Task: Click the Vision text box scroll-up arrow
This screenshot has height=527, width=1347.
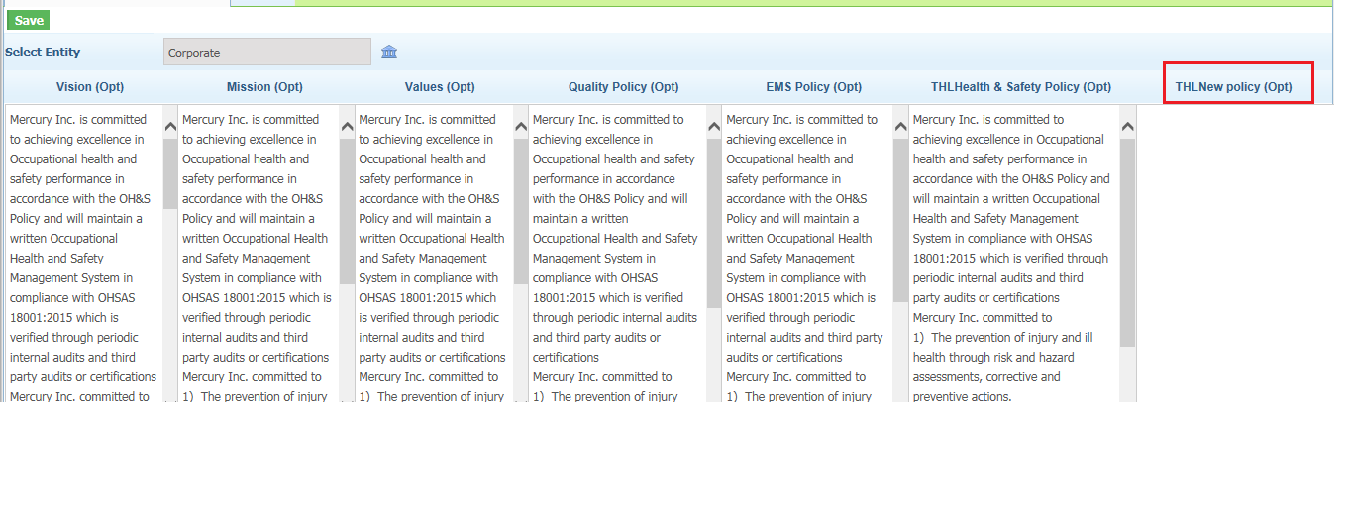Action: 170,126
